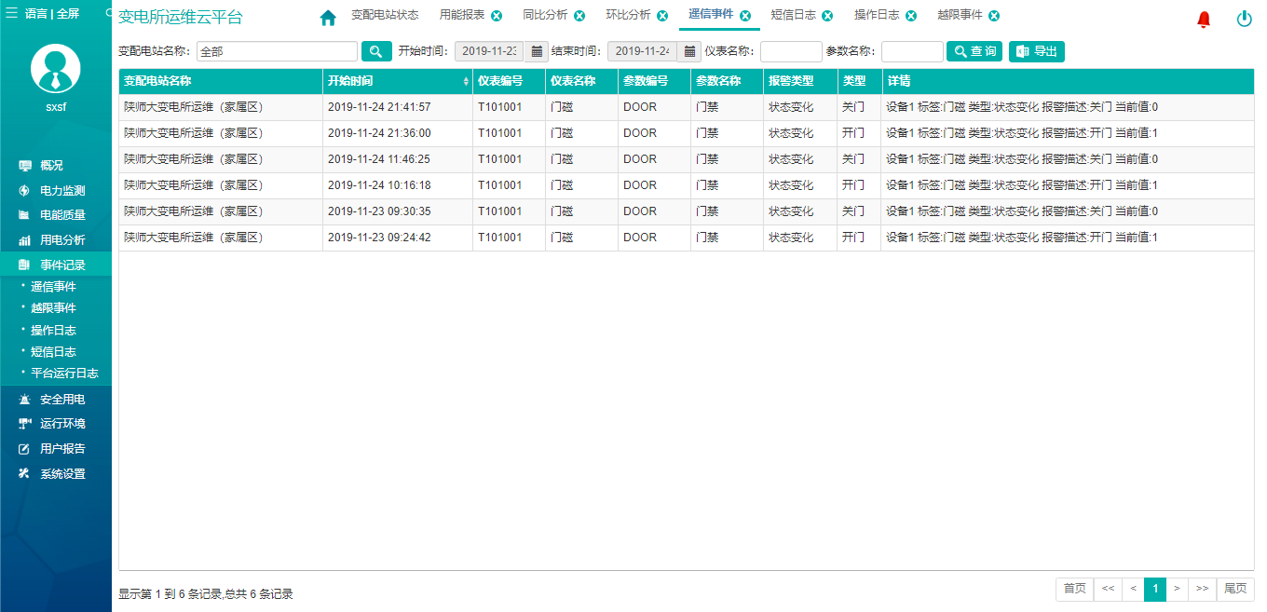Click the user avatar picture
The width and height of the screenshot is (1267, 612).
56,68
